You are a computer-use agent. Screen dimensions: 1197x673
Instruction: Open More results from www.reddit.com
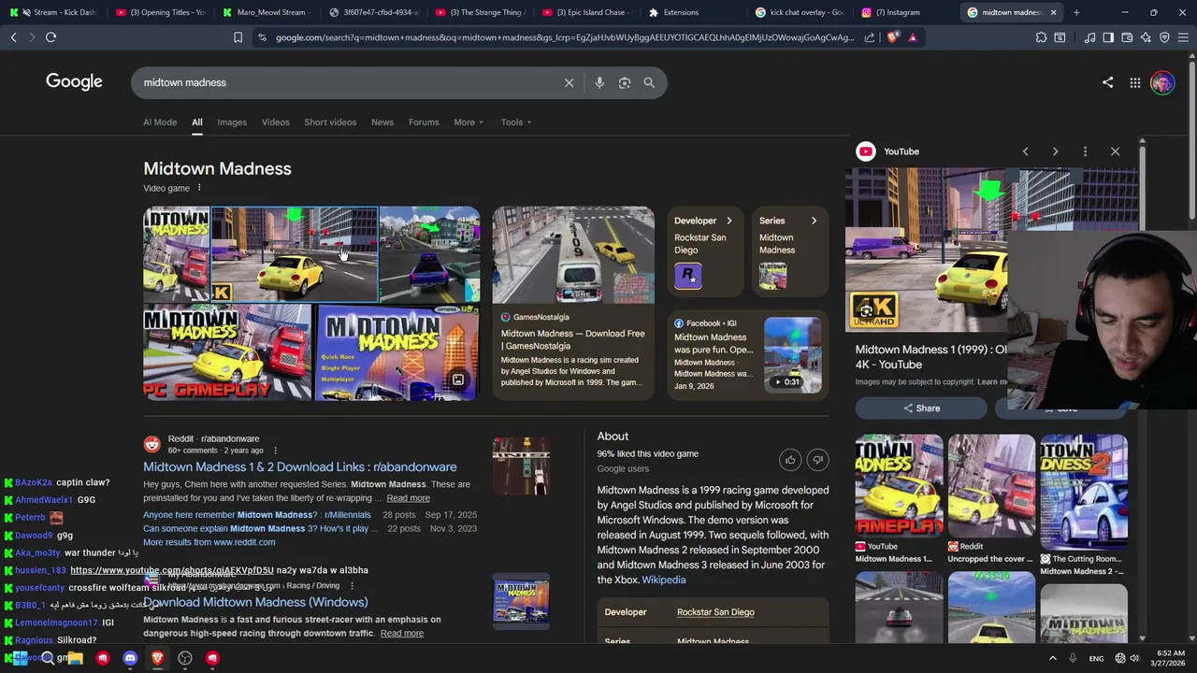tap(209, 542)
